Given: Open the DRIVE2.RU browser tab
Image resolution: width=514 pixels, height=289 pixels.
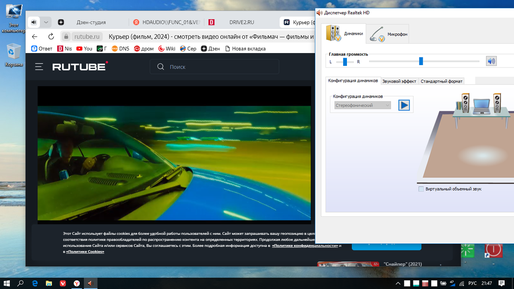Looking at the screenshot, I should coord(242,22).
